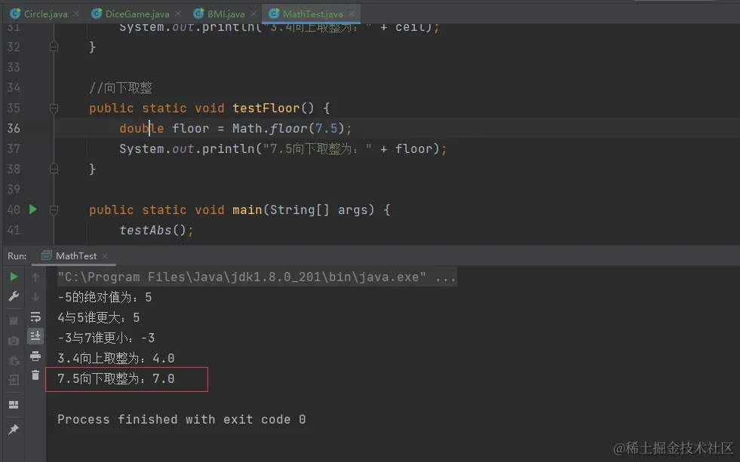
Task: Click the Dump Threads camera icon
Action: coord(14,341)
